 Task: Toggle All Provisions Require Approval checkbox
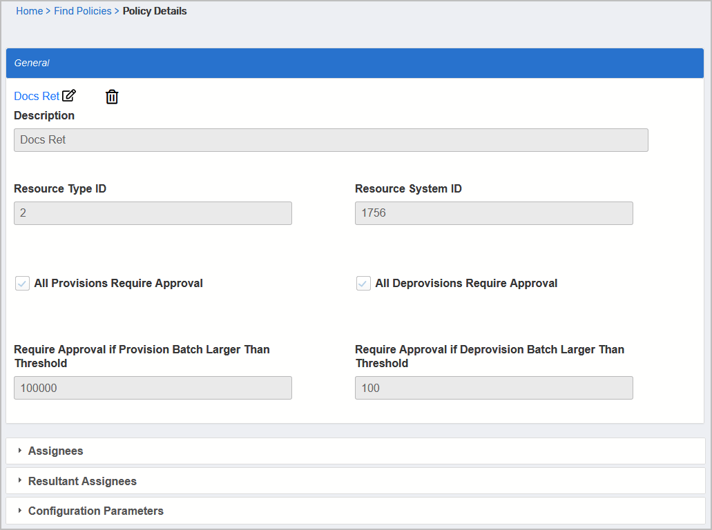click(23, 283)
